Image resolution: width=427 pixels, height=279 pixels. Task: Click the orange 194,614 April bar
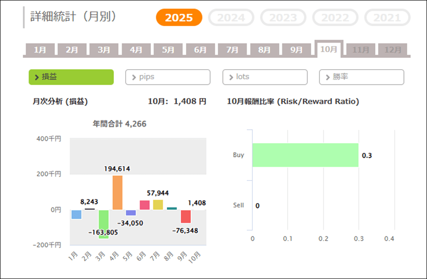(117, 192)
